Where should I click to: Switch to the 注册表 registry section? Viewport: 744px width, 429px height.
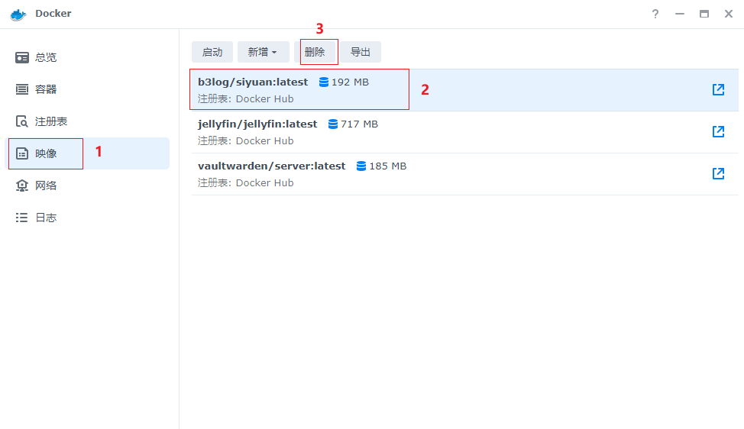[x=87, y=121]
